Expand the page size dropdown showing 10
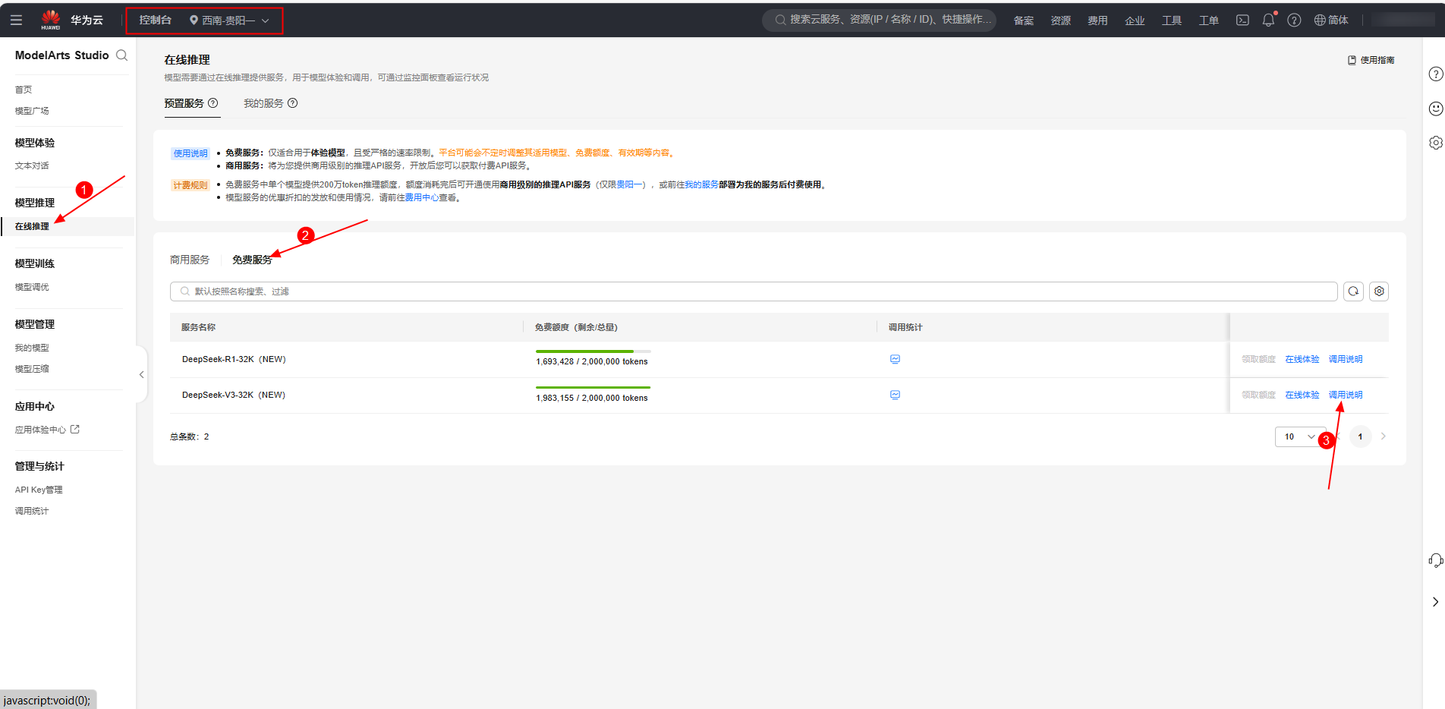Screen dimensions: 1445x709 (x=1299, y=436)
